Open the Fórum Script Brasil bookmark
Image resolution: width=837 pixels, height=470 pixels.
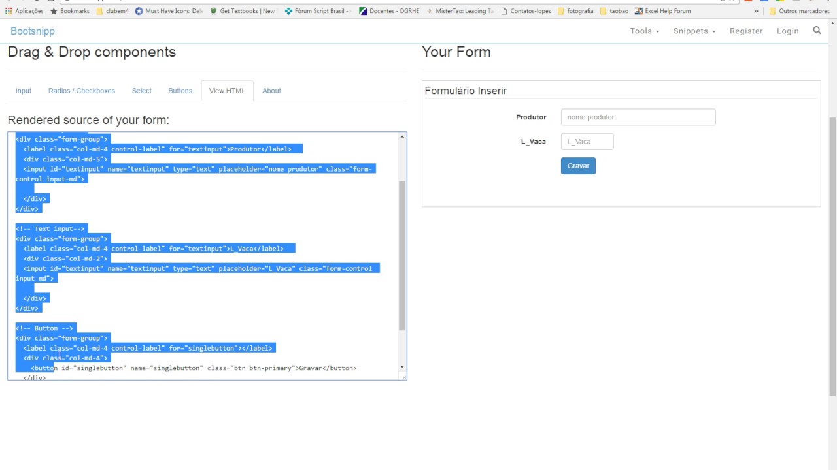tap(318, 11)
